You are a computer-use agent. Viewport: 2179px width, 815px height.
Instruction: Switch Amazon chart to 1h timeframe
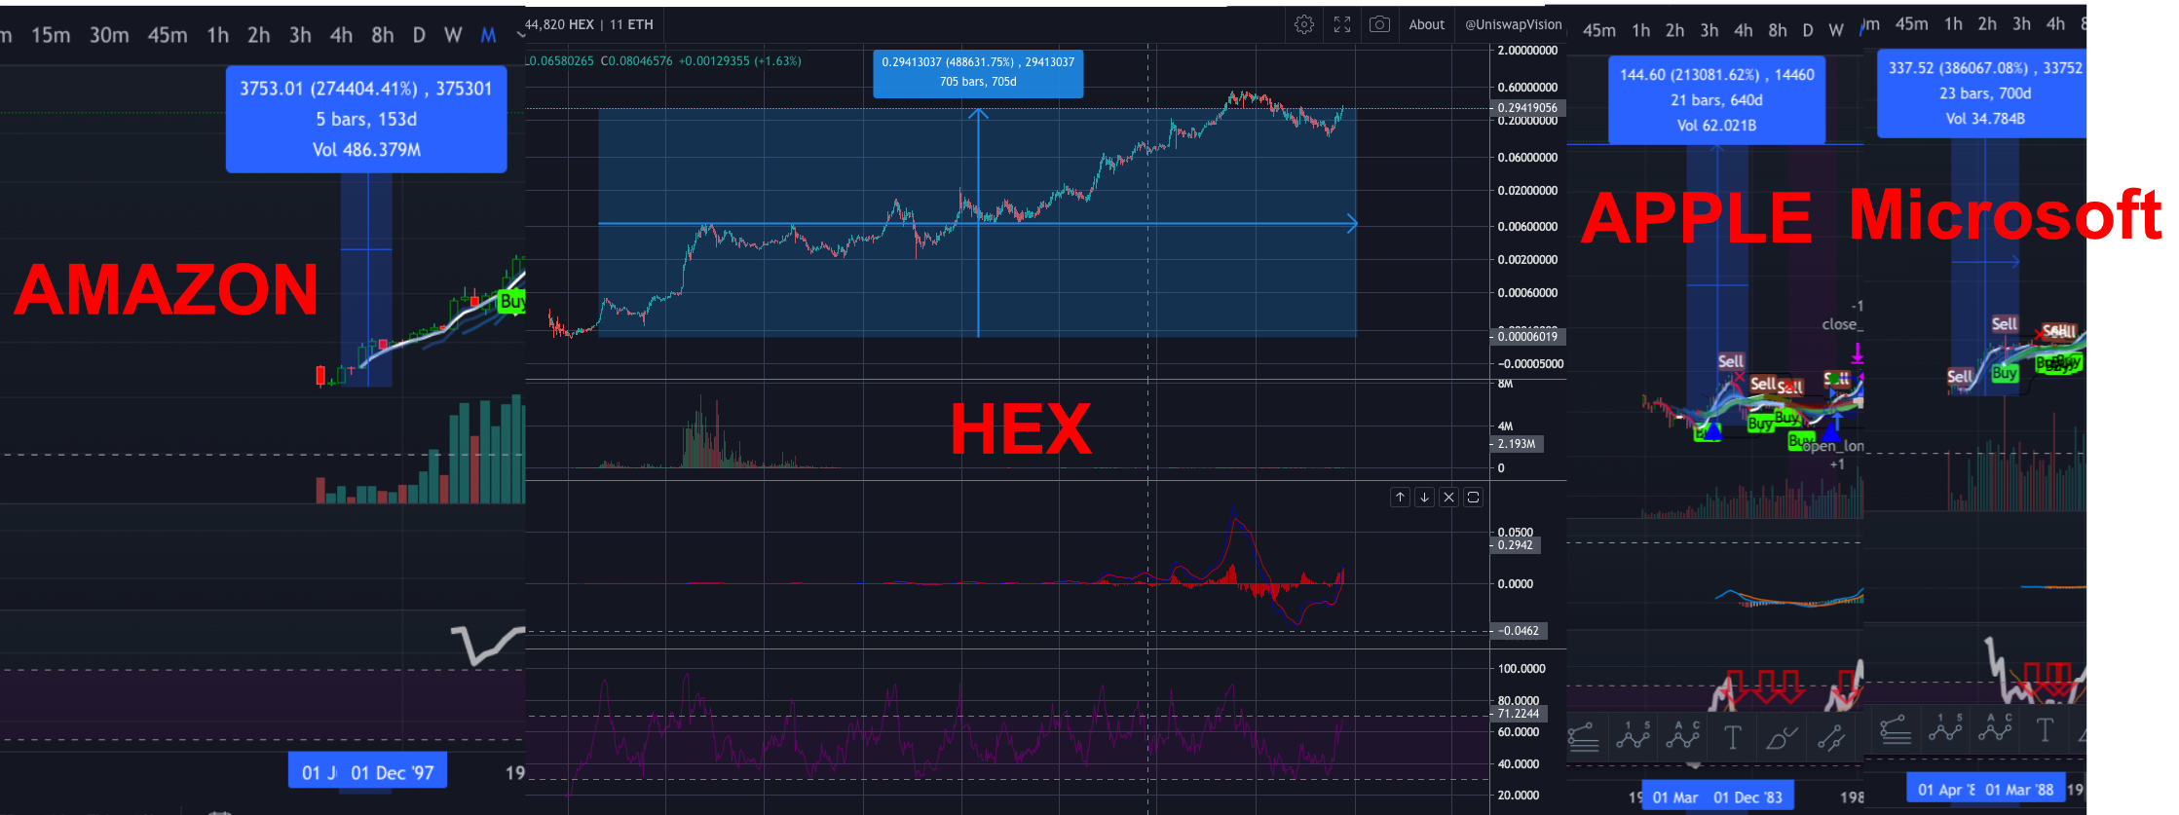tap(218, 35)
